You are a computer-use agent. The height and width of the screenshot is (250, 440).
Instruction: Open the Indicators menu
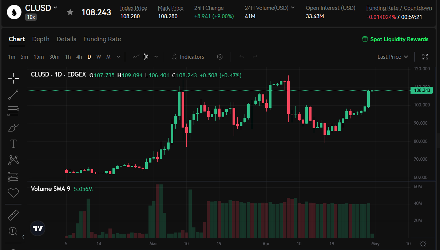(x=188, y=57)
